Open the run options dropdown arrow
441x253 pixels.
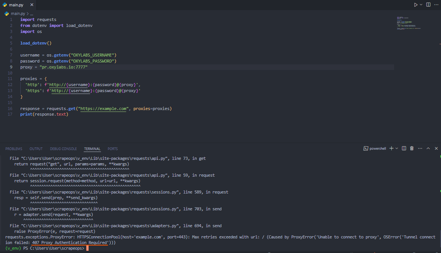point(421,5)
